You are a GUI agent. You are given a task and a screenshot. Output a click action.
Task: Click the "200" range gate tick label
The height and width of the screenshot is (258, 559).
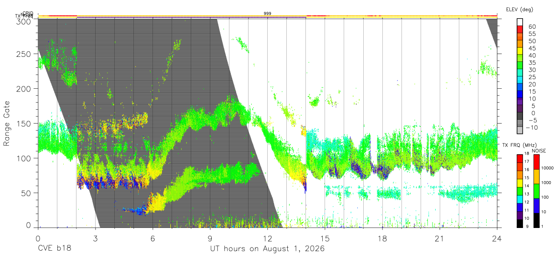click(23, 88)
